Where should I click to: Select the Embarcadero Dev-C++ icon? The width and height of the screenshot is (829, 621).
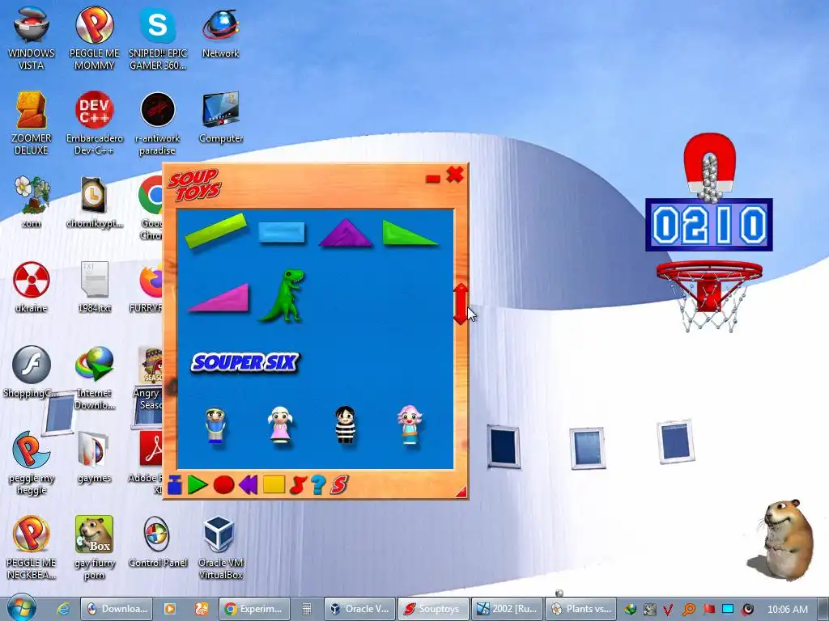94,123
